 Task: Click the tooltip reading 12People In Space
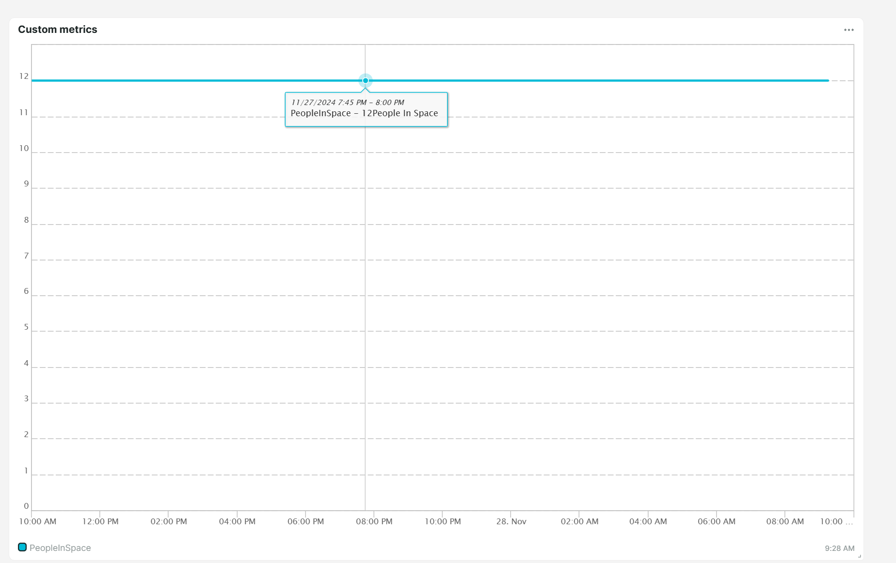[x=366, y=109]
